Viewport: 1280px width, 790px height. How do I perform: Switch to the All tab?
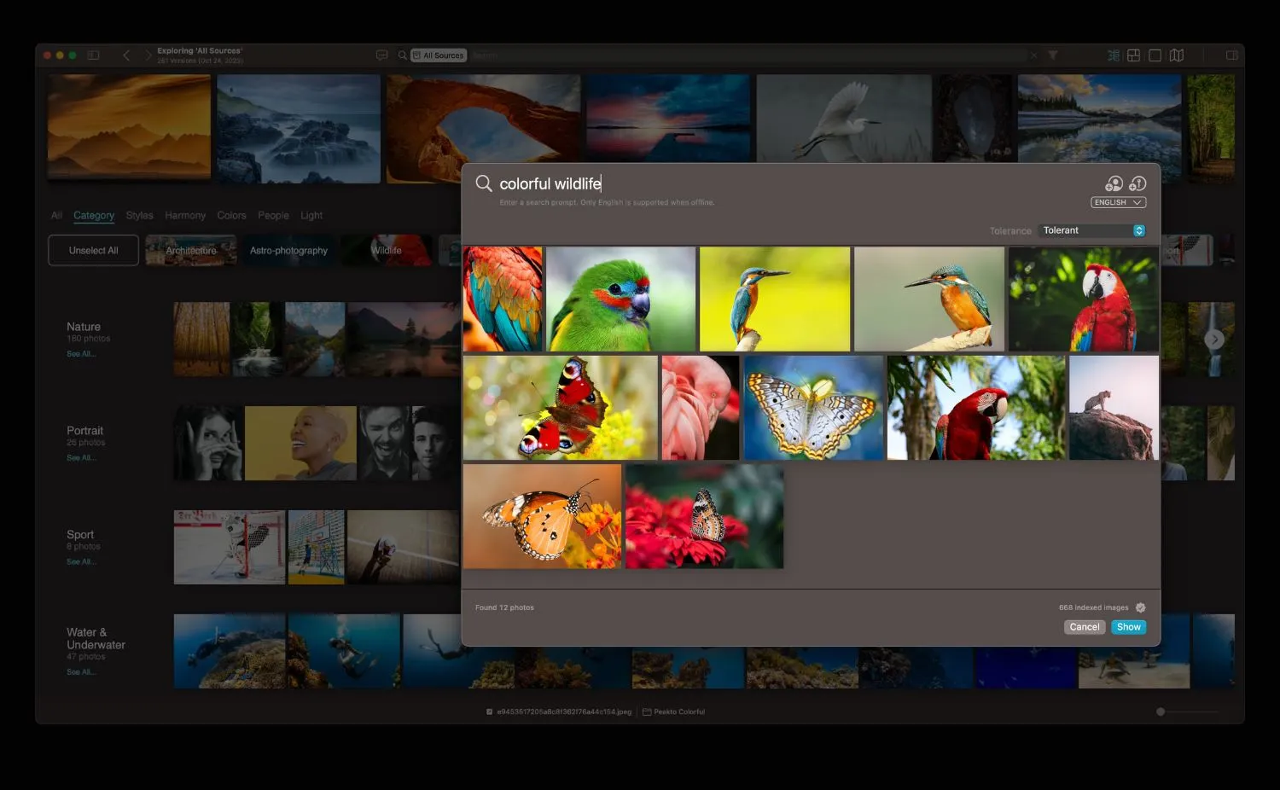[56, 216]
